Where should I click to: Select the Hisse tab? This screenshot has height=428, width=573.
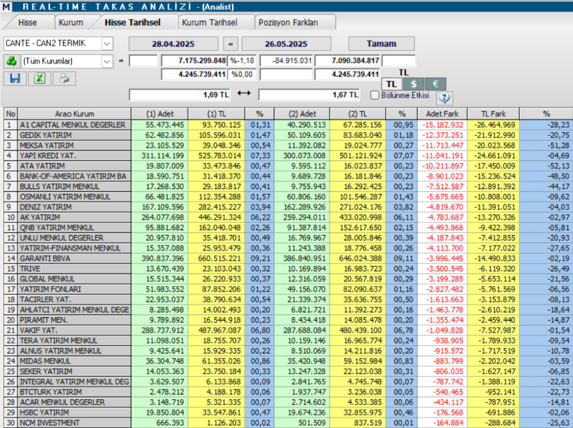pos(28,21)
